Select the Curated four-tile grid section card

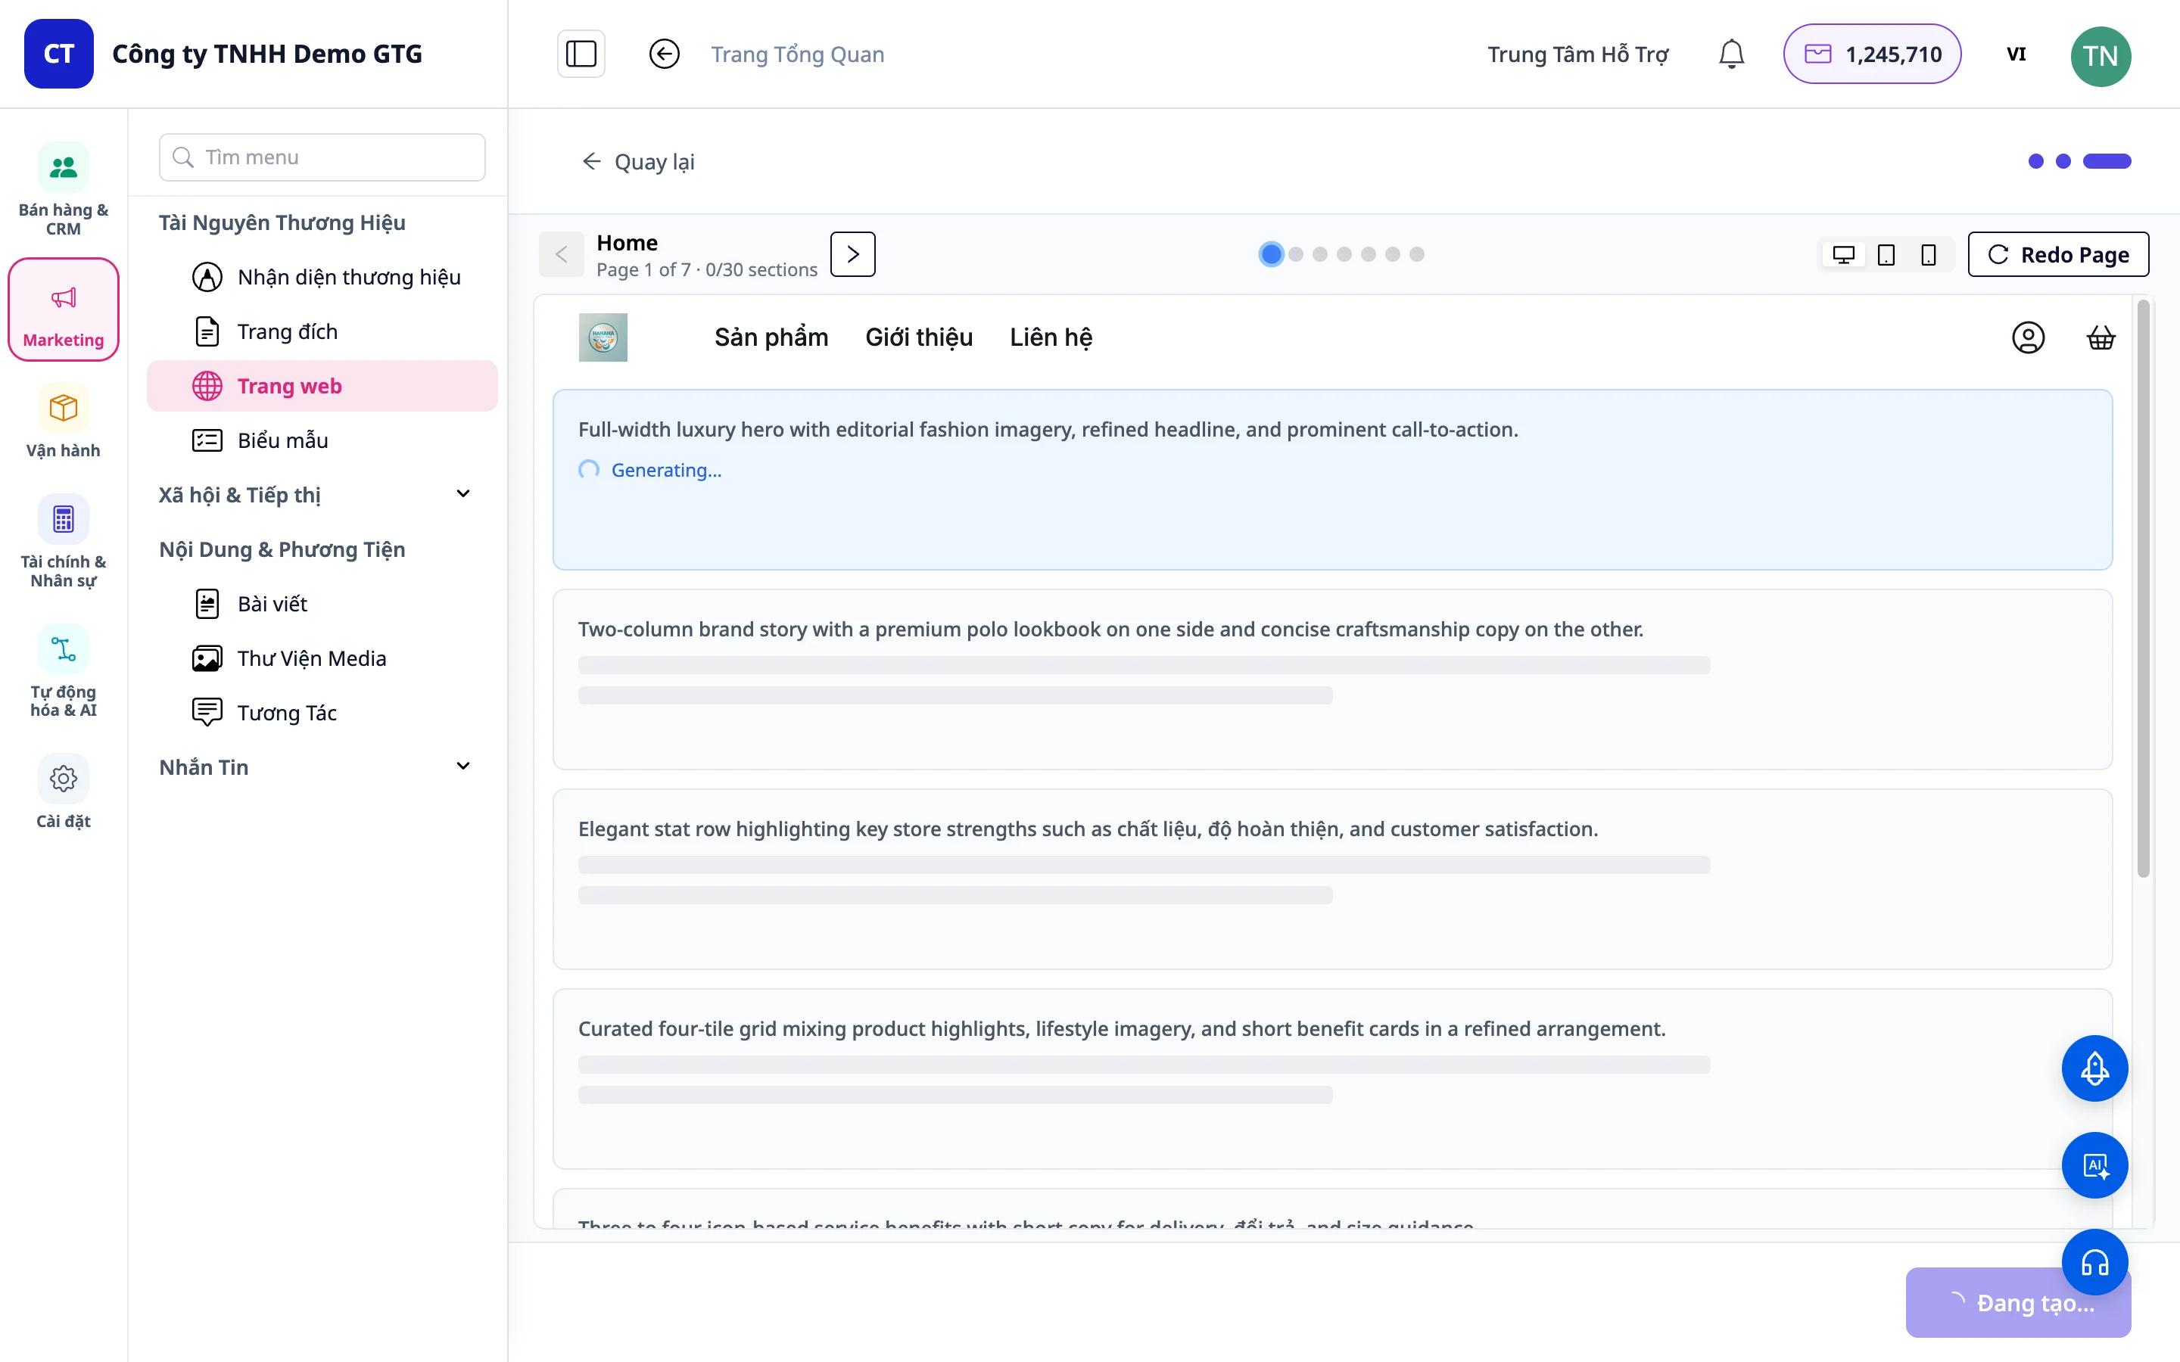pyautogui.click(x=1332, y=1080)
